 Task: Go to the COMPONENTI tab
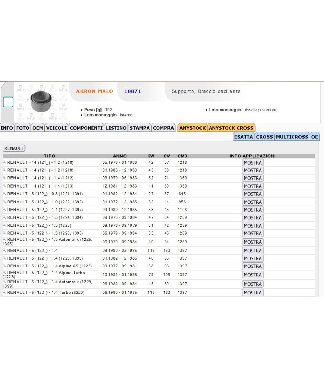click(86, 128)
